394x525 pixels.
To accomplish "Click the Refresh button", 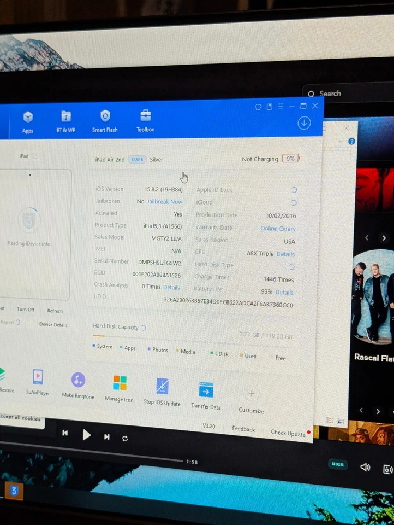I will (55, 311).
